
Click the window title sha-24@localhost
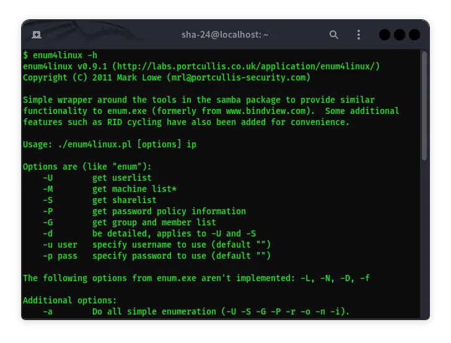pyautogui.click(x=225, y=35)
